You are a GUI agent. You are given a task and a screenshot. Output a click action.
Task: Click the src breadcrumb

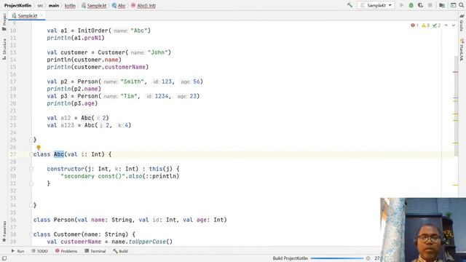coord(41,5)
